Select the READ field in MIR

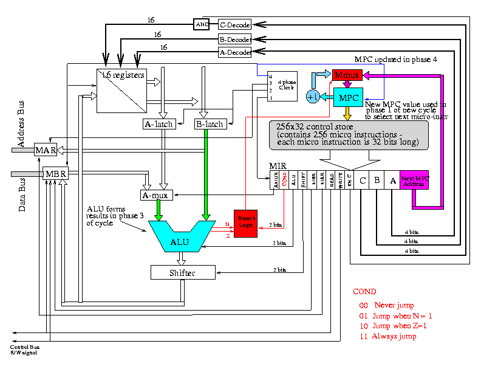(330, 180)
